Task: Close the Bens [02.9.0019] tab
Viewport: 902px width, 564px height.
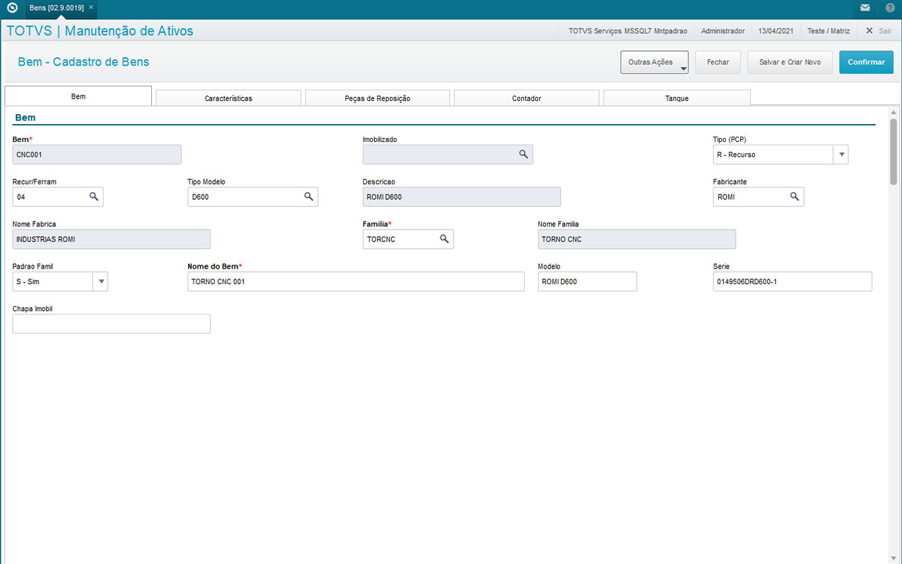Action: 91,7
